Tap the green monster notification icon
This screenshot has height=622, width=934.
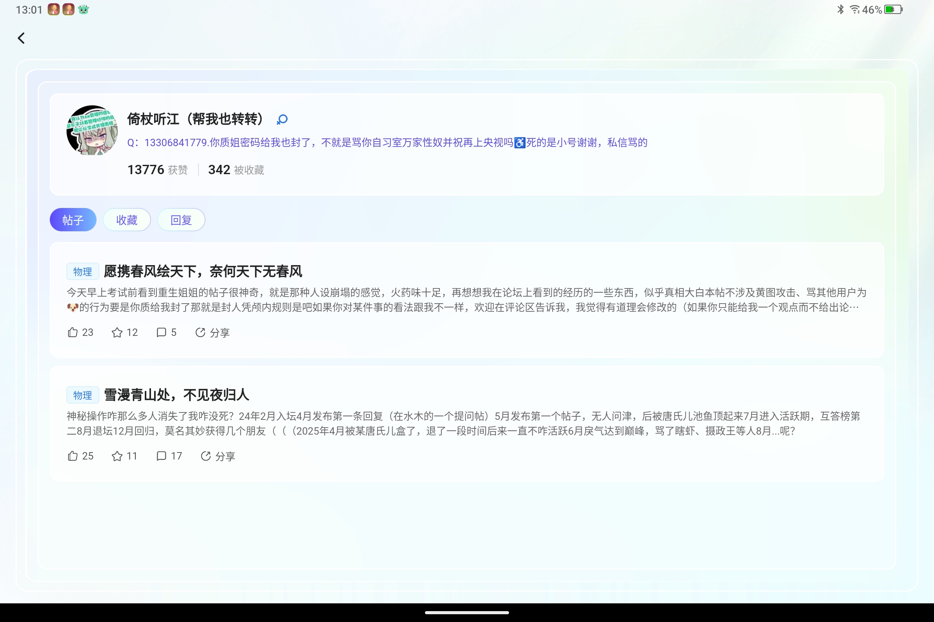(x=83, y=9)
